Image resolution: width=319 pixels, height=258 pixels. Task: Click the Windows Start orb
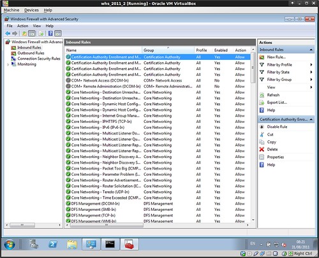click(x=10, y=244)
